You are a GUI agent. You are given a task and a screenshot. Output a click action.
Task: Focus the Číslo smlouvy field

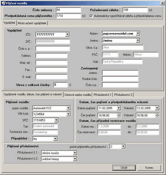pos(68,10)
